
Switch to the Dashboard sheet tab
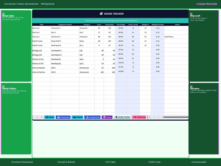pyautogui.click(x=63, y=117)
